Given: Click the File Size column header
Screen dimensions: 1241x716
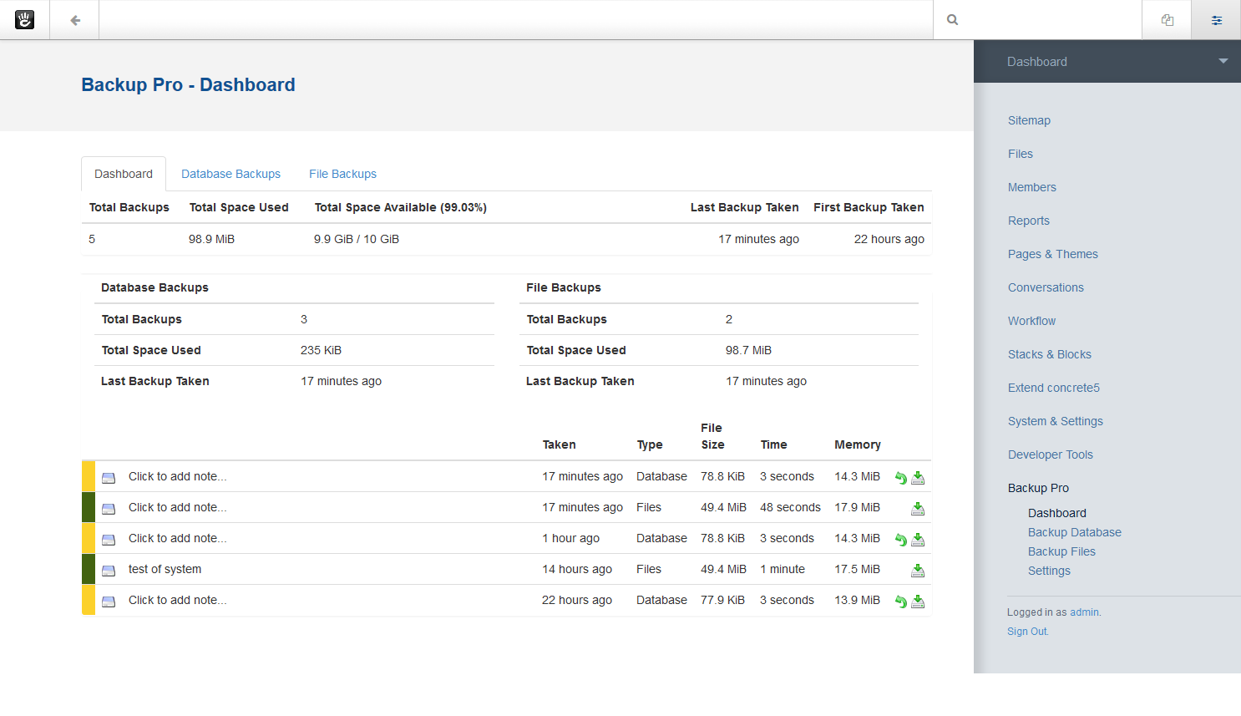Looking at the screenshot, I should tap(712, 436).
